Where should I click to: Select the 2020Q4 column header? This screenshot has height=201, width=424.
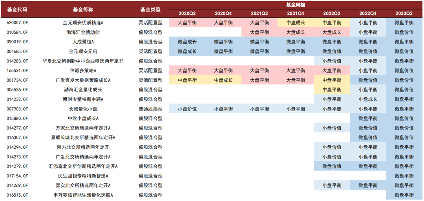(x=223, y=13)
